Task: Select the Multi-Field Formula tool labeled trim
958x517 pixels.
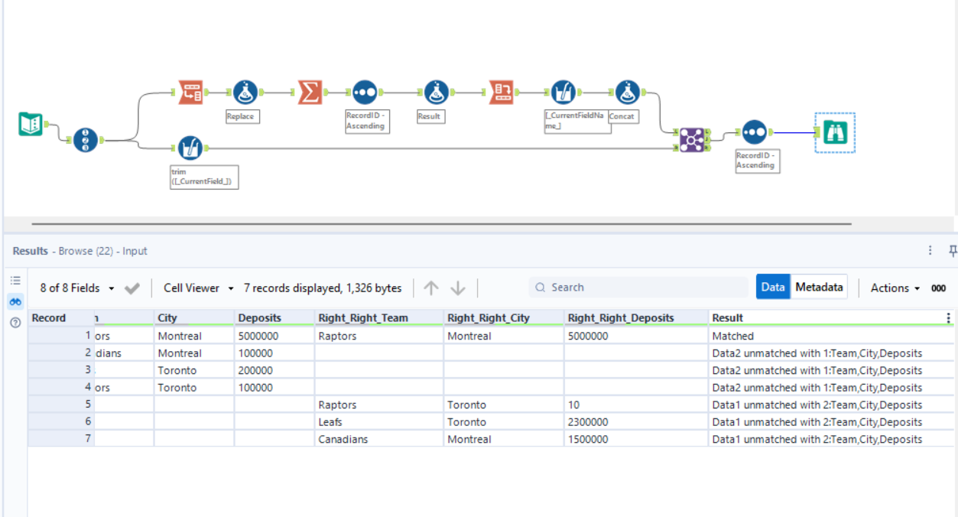Action: pyautogui.click(x=190, y=147)
